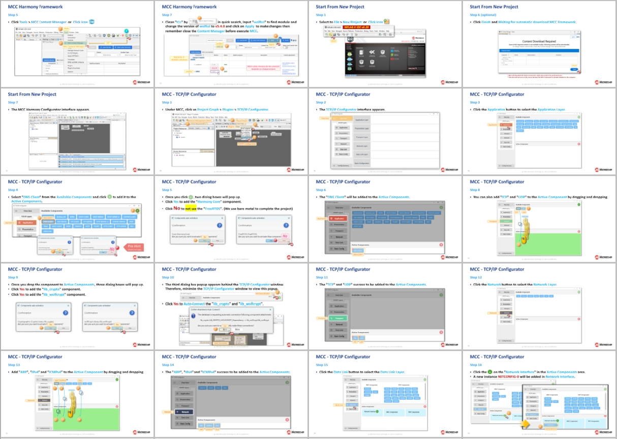Click green plus icon in Step 6 slide
Screen dimensions: 617x439
[441, 208]
